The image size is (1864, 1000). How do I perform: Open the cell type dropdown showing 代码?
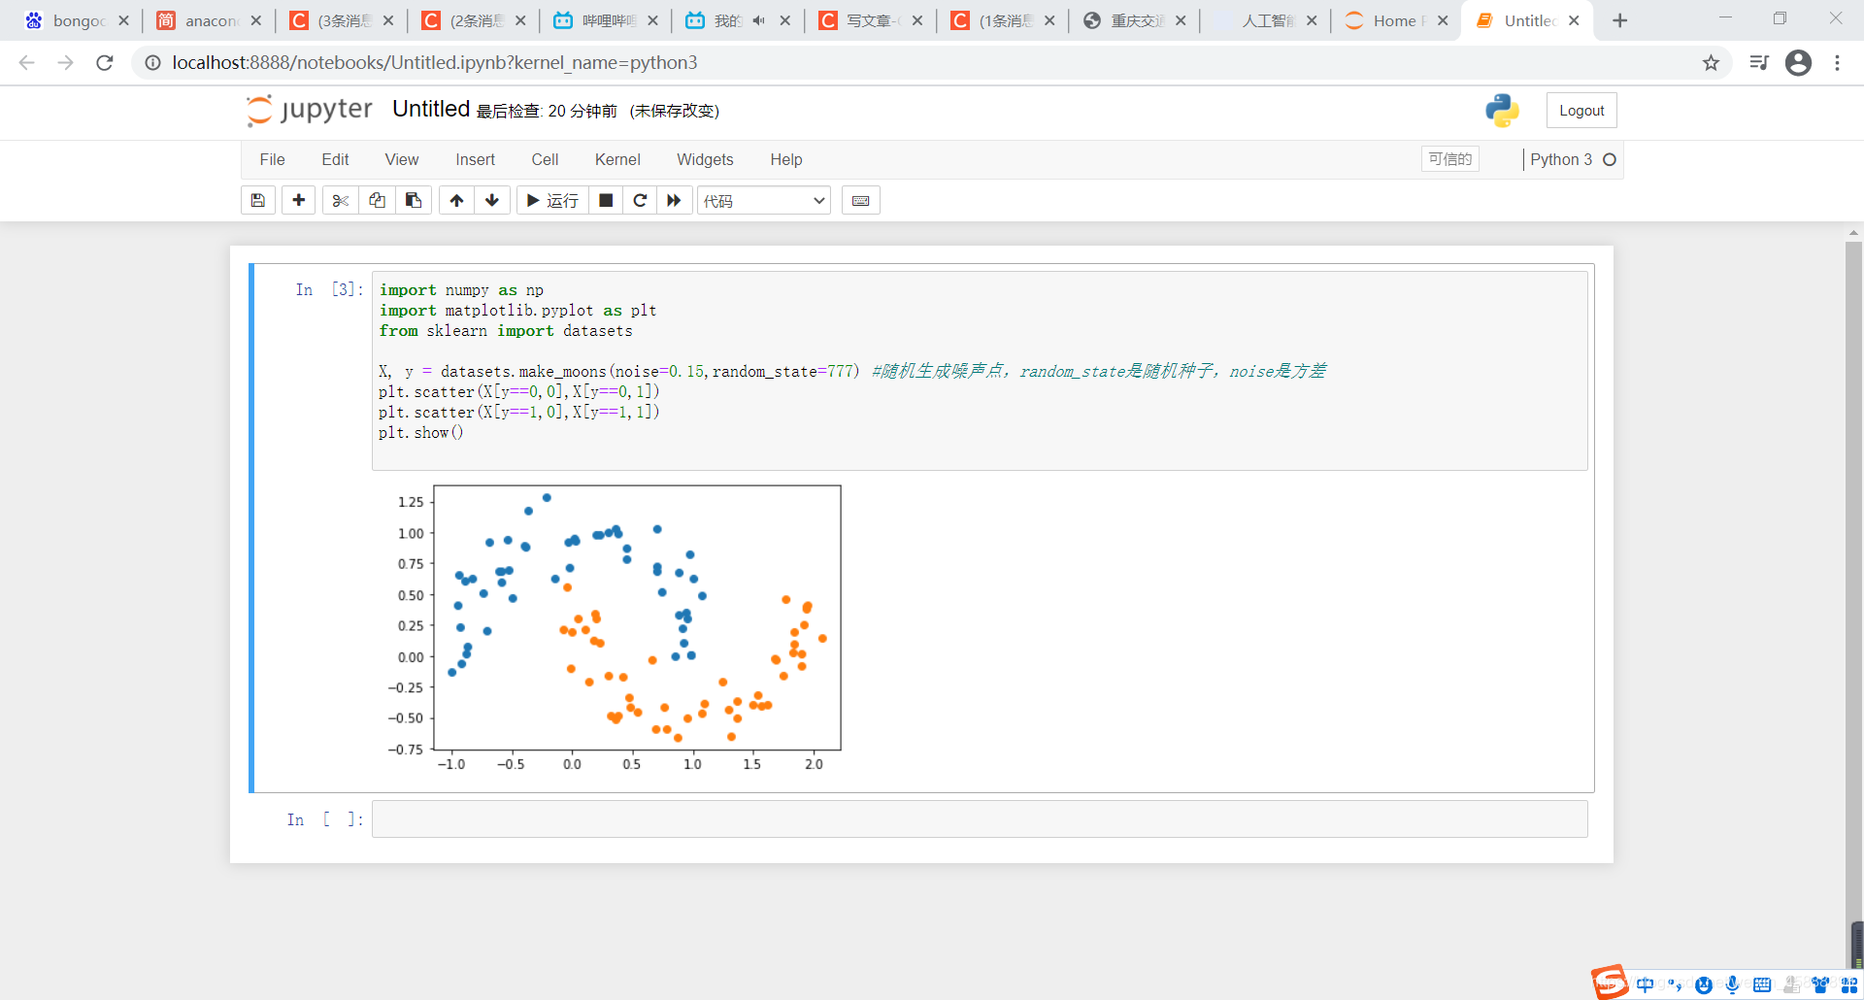click(x=764, y=200)
